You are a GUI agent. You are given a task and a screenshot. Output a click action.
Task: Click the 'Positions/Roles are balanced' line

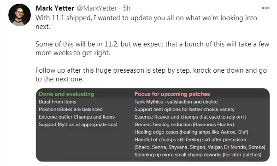[71, 109]
